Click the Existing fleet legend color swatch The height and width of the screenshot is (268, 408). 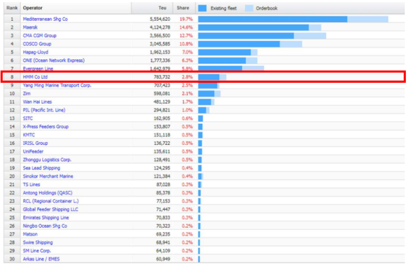point(202,8)
